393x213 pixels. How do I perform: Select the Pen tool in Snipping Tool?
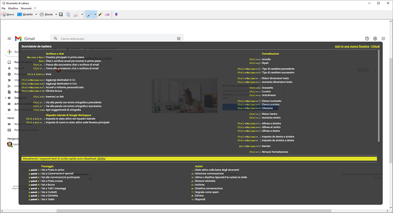click(x=90, y=15)
